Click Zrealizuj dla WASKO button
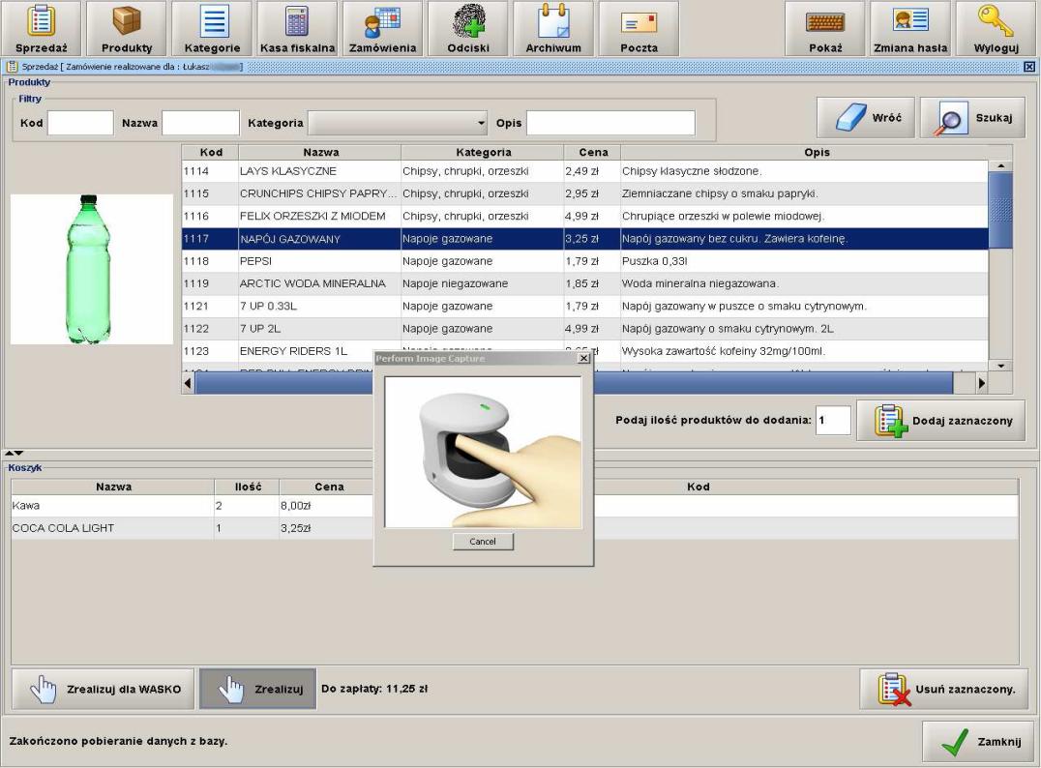The height and width of the screenshot is (768, 1041). point(103,689)
